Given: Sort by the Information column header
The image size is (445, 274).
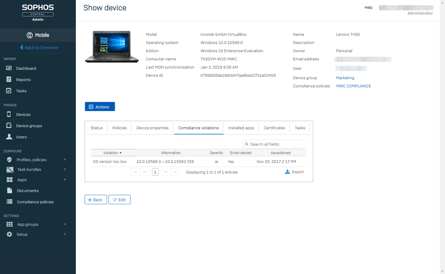Looking at the screenshot, I should click(x=171, y=153).
